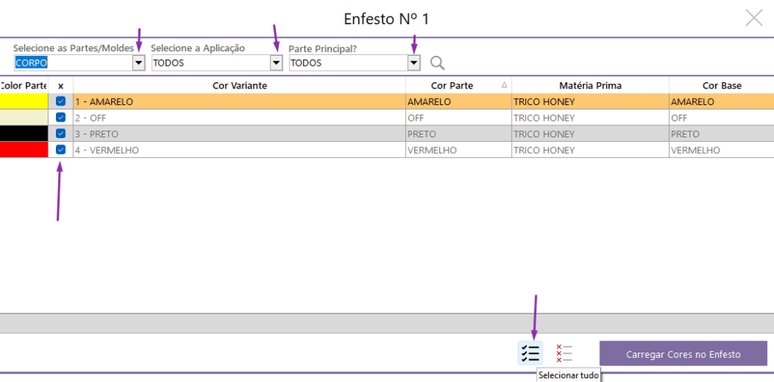The image size is (774, 382).
Task: Toggle the checkbox for 2 - OFF
Action: click(x=60, y=118)
